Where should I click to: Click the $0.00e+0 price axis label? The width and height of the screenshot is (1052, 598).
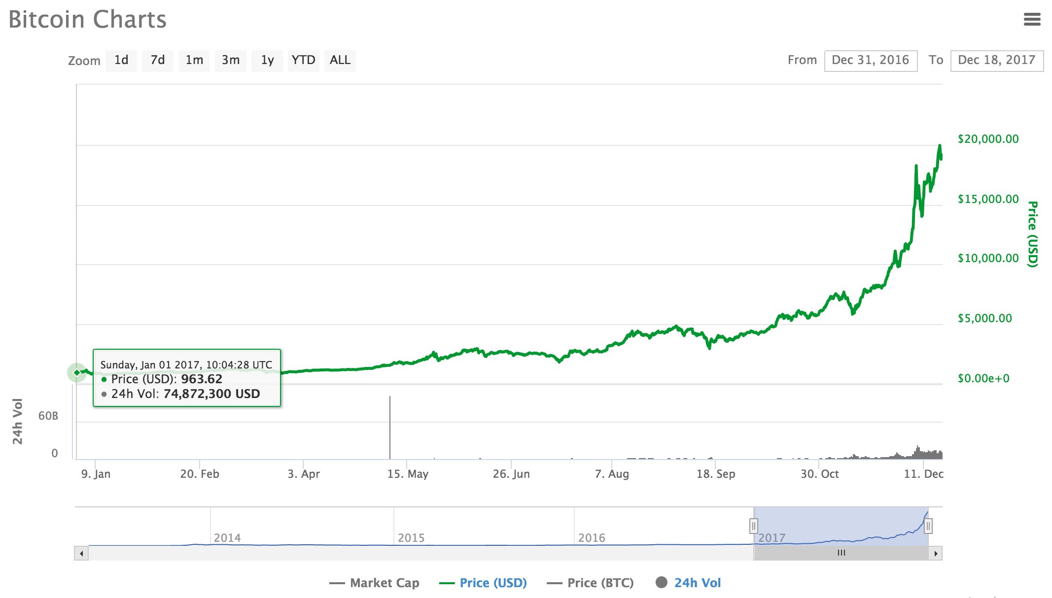[983, 378]
